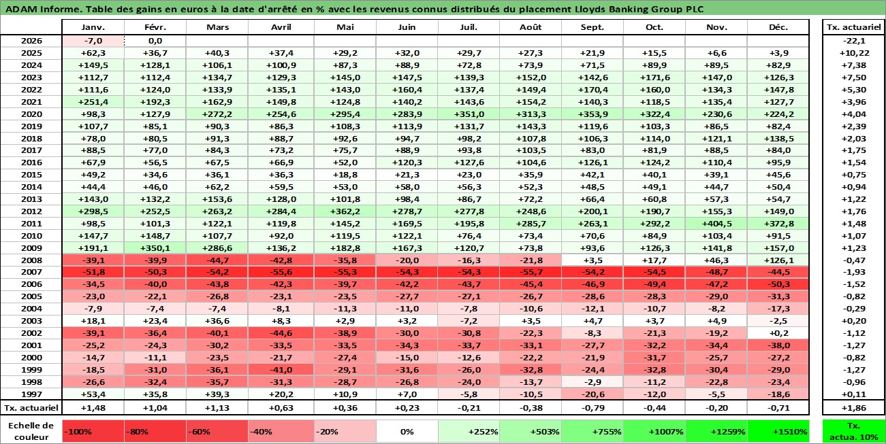The image size is (886, 444).
Task: Select the 'Sept.' column header
Action: pos(592,27)
